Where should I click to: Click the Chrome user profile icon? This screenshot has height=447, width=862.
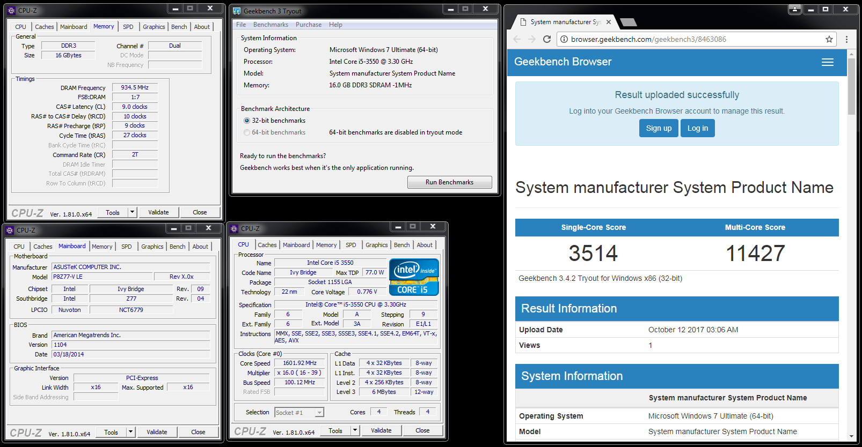(795, 9)
